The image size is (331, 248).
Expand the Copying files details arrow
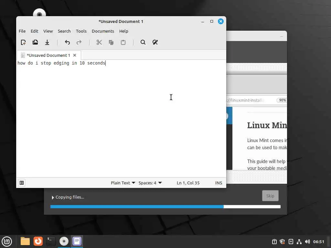(53, 197)
